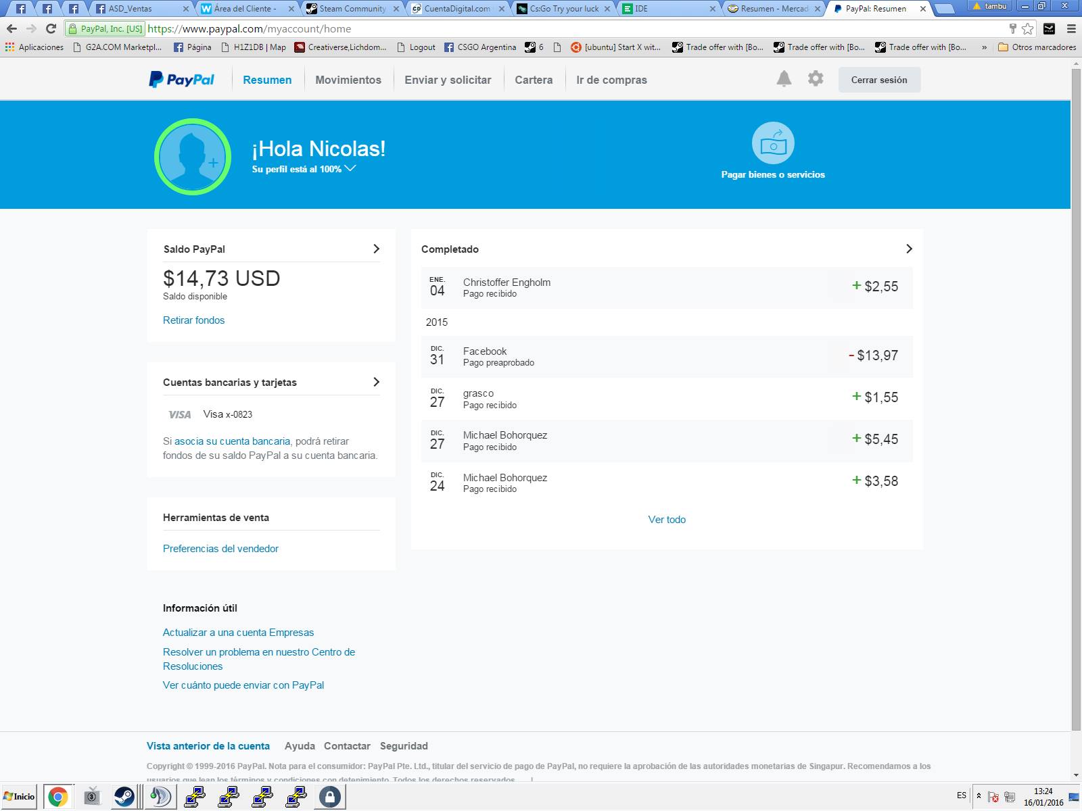Open settings gear icon in PayPal header
This screenshot has height=811, width=1082.
click(816, 79)
